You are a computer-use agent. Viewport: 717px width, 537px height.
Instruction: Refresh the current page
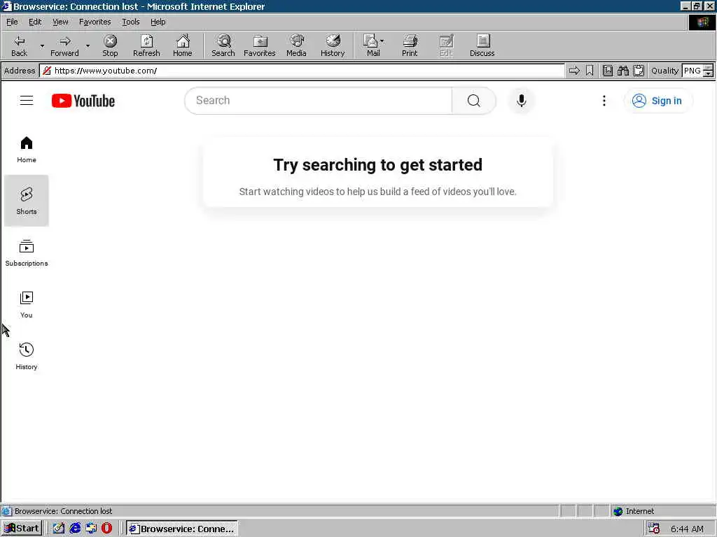point(146,45)
